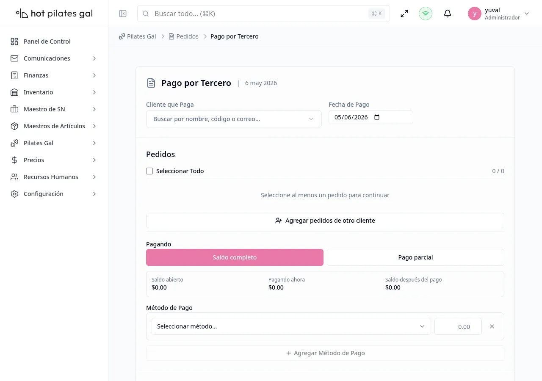The width and height of the screenshot is (542, 381).
Task: Open the Cliente que Paga dropdown
Action: coord(234,119)
